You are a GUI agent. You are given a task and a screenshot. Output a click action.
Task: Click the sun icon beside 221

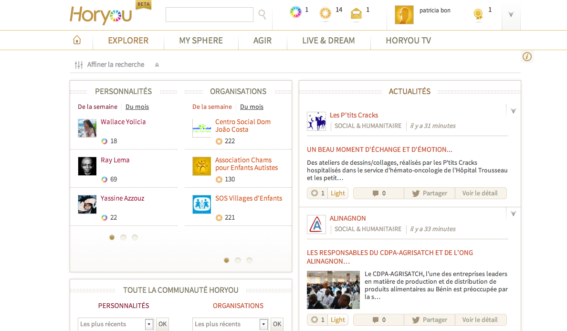tap(219, 218)
